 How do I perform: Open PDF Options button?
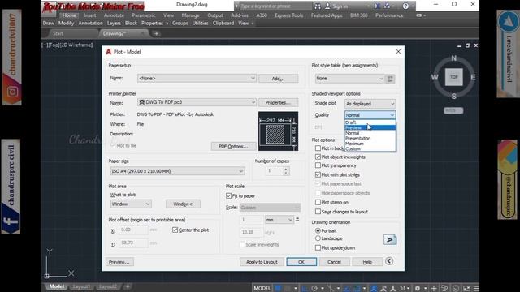(233, 146)
